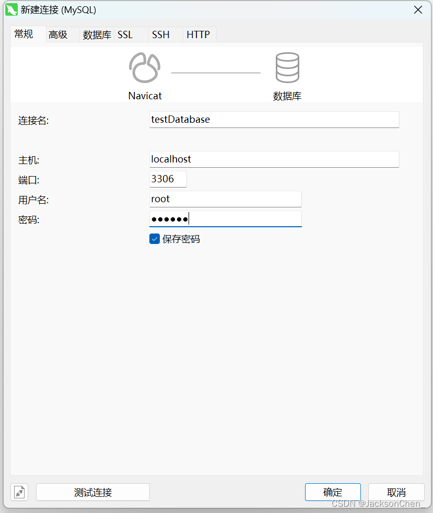
Task: Click the connection diagram icon at bottom left
Action: [x=19, y=492]
